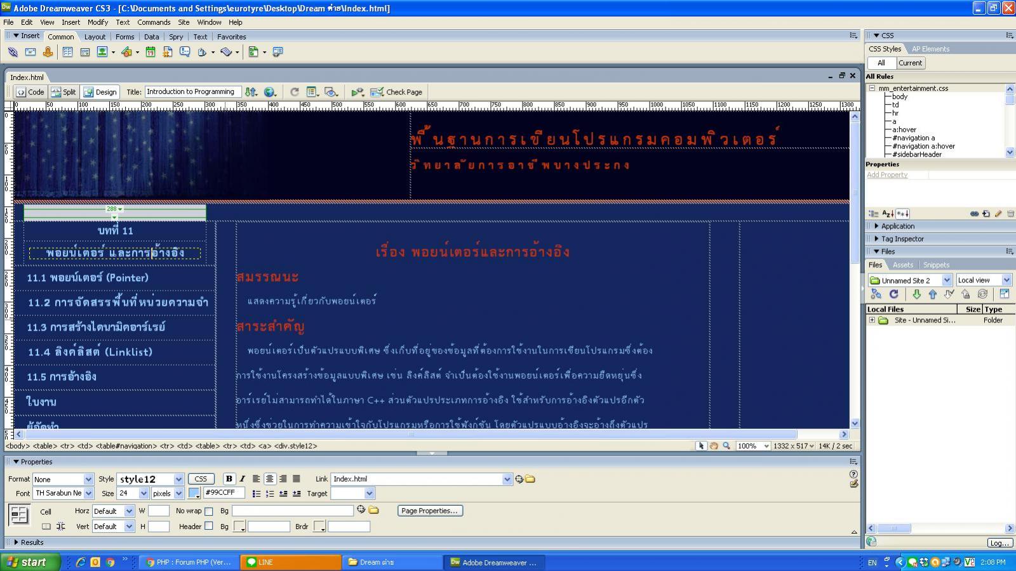
Task: Open the Format dropdown
Action: click(x=63, y=480)
